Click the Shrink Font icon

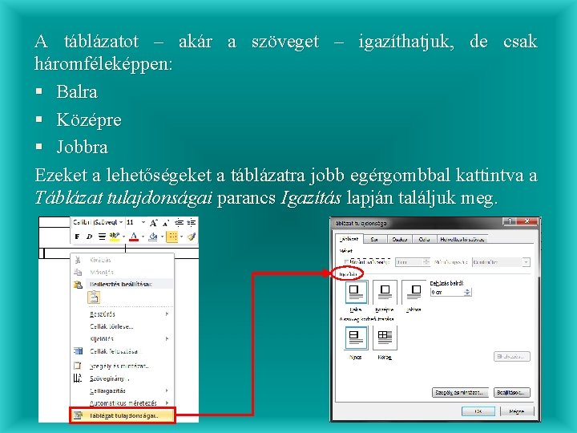tap(166, 223)
